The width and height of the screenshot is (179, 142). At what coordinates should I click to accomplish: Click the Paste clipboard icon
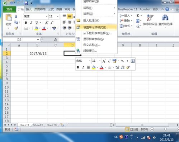tap(9, 18)
